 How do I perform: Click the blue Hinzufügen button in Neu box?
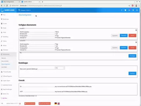pyautogui.click(x=132, y=56)
